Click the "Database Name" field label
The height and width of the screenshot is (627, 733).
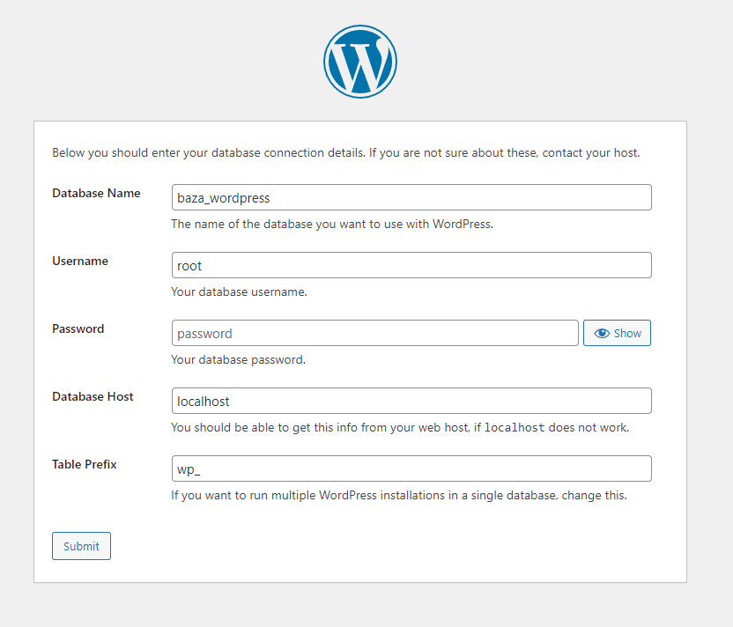96,193
